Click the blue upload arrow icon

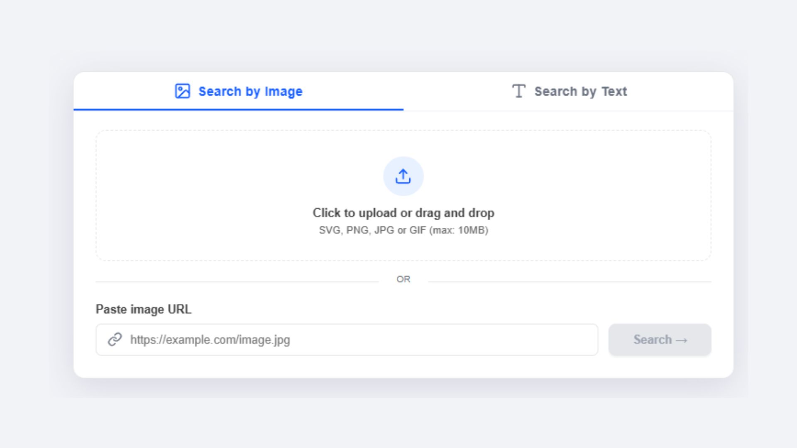click(403, 176)
